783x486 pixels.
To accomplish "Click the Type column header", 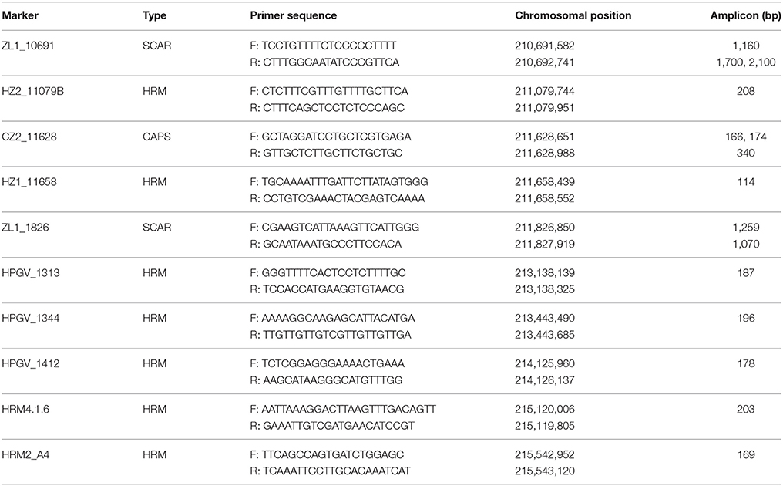I will coord(154,15).
